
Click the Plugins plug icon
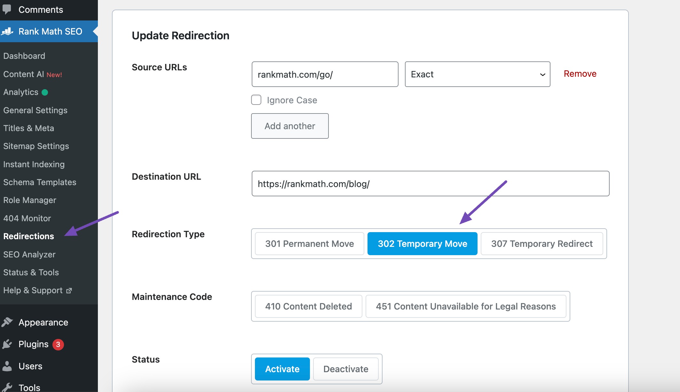tap(7, 344)
